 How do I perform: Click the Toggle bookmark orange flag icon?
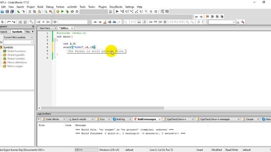tap(207, 17)
